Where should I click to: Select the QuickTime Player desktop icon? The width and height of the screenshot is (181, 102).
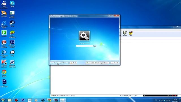[x=4, y=24]
